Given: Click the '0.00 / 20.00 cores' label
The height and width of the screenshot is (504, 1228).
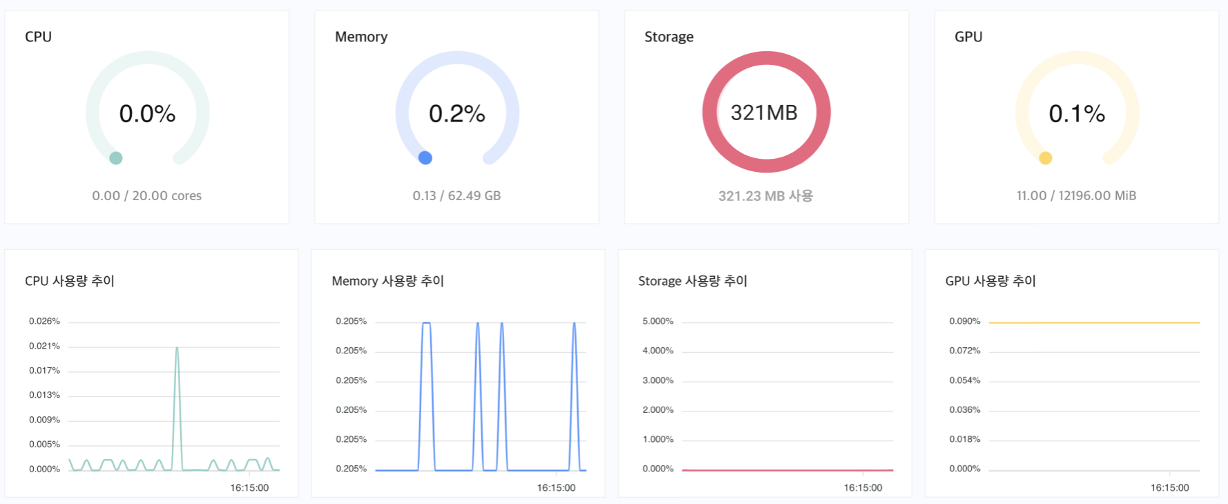Looking at the screenshot, I should coord(147,196).
